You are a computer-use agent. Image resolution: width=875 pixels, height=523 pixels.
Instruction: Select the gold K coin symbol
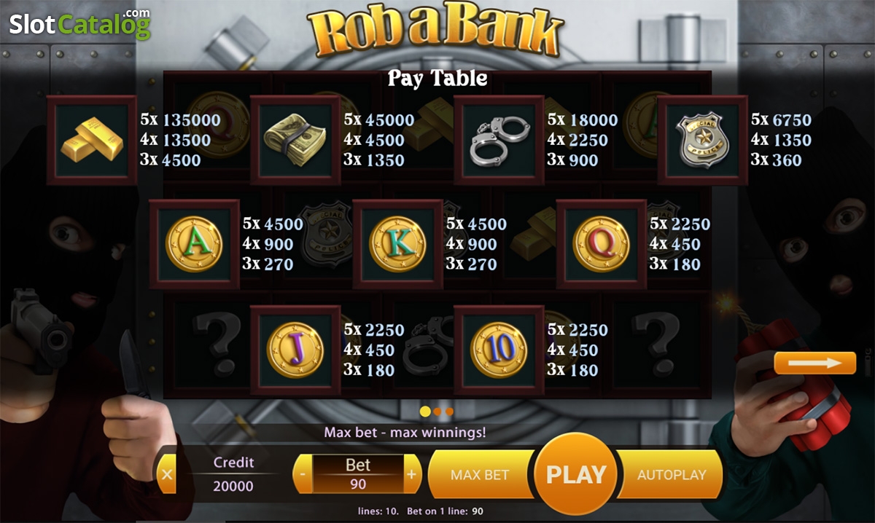click(x=397, y=244)
